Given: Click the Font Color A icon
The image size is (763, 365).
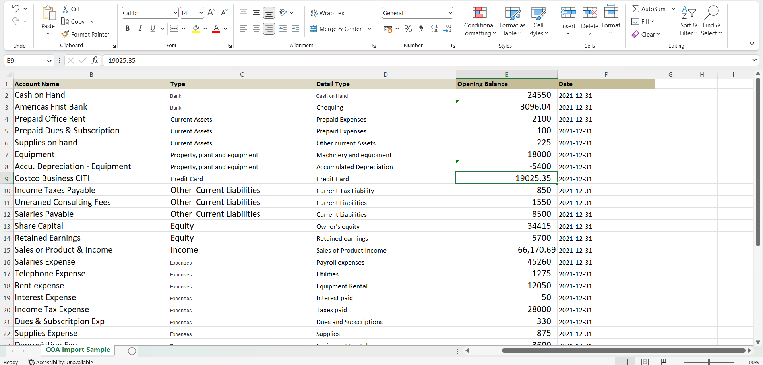Looking at the screenshot, I should coord(216,28).
